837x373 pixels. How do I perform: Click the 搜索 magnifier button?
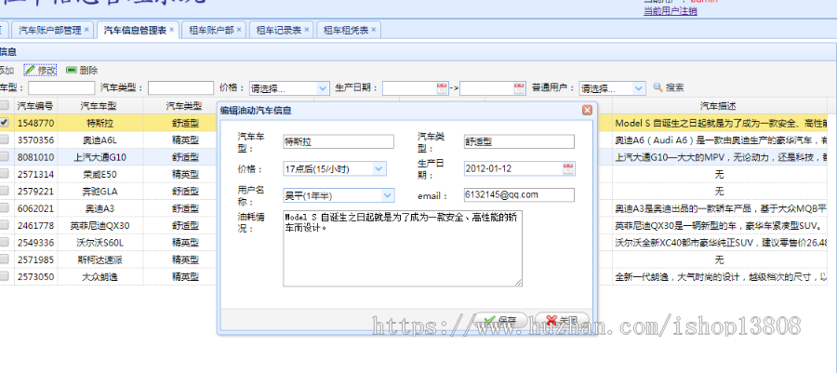(x=669, y=87)
